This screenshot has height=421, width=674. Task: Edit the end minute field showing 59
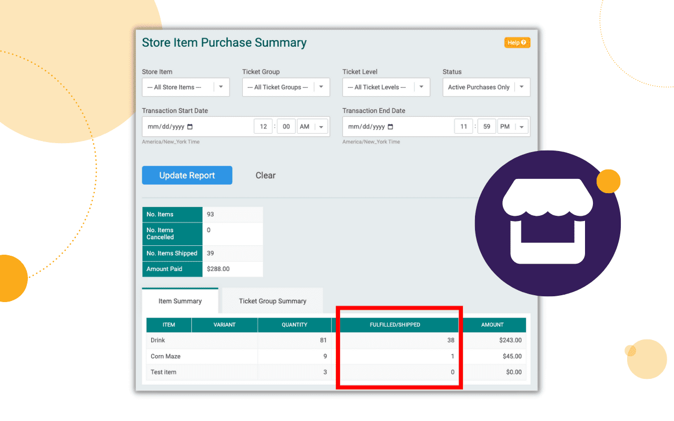tap(487, 126)
